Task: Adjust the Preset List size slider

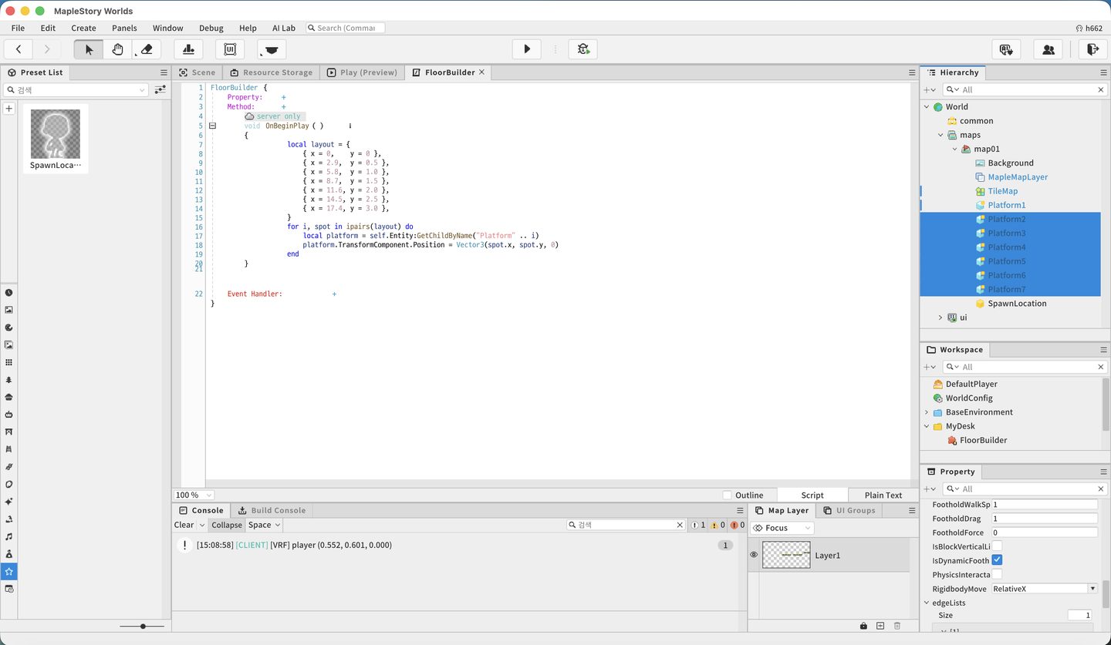Action: (143, 627)
